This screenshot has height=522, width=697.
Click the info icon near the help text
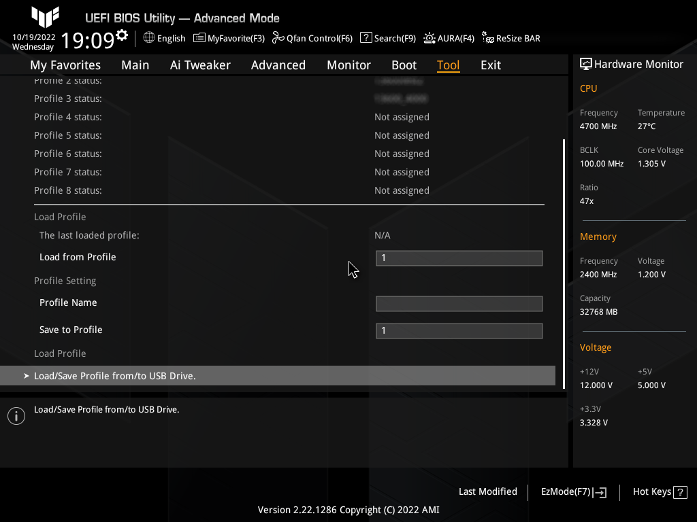(x=16, y=415)
